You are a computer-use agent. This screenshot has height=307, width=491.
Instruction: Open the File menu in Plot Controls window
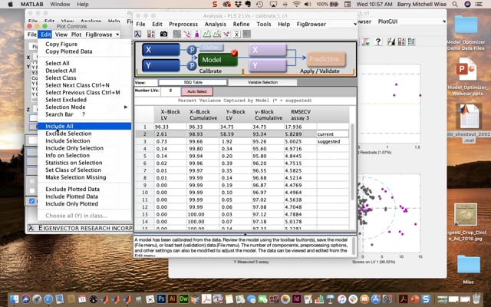(x=32, y=35)
